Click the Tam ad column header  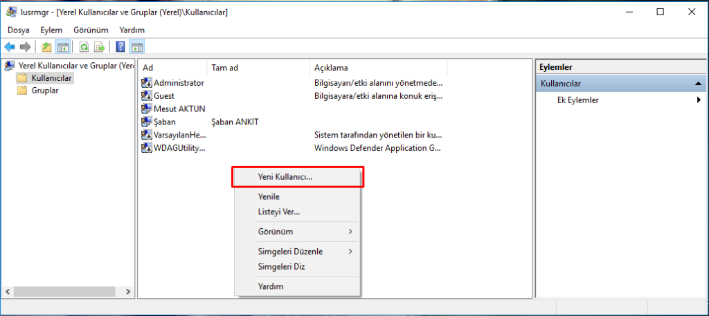pos(258,68)
